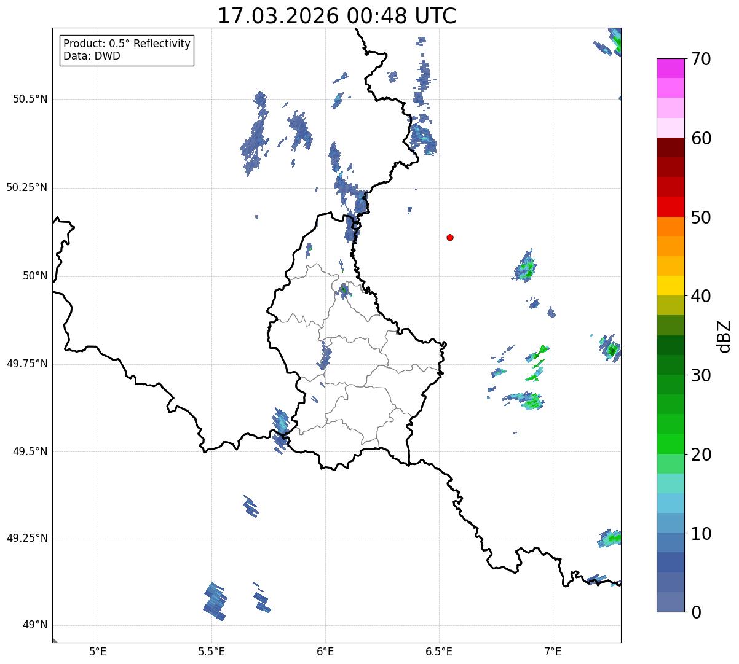Click the yellow colorbar swatch above 40
739x664 pixels.
pyautogui.click(x=671, y=286)
